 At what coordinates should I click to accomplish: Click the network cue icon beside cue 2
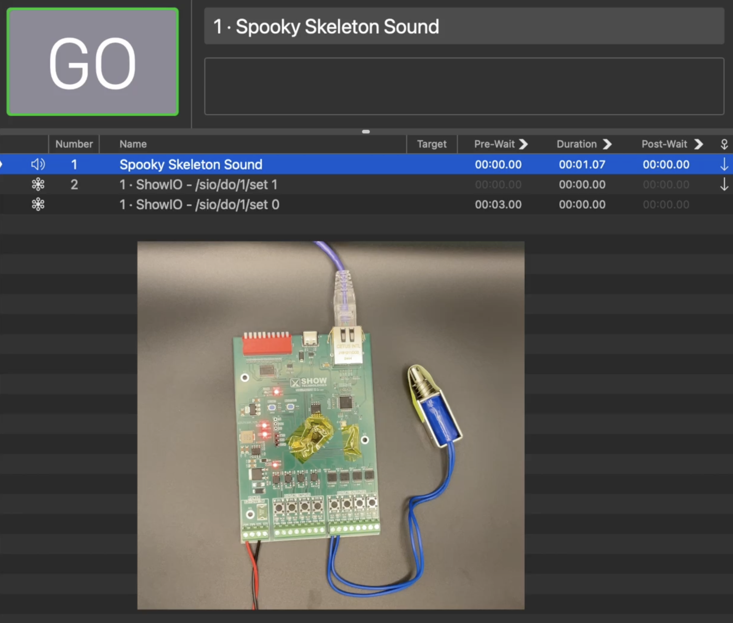[x=38, y=184]
